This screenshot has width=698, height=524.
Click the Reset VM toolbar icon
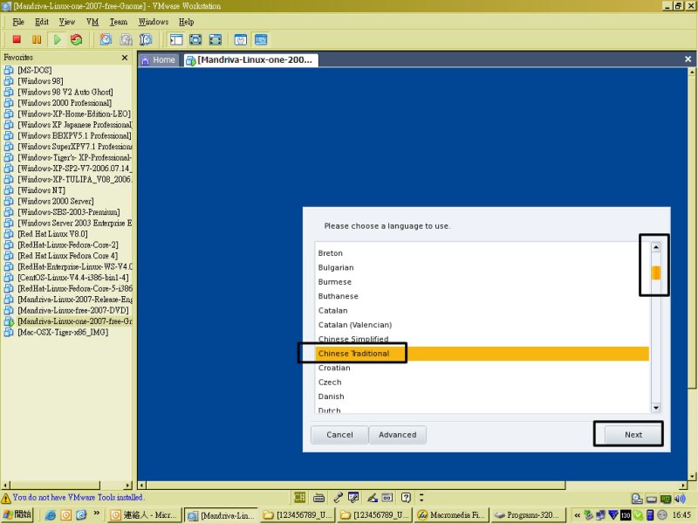(77, 39)
